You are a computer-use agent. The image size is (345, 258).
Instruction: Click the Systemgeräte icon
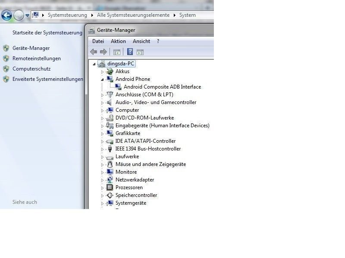[x=110, y=203]
